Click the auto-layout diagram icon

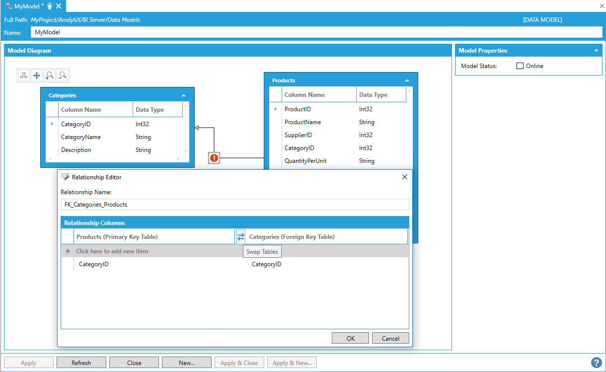click(x=24, y=75)
